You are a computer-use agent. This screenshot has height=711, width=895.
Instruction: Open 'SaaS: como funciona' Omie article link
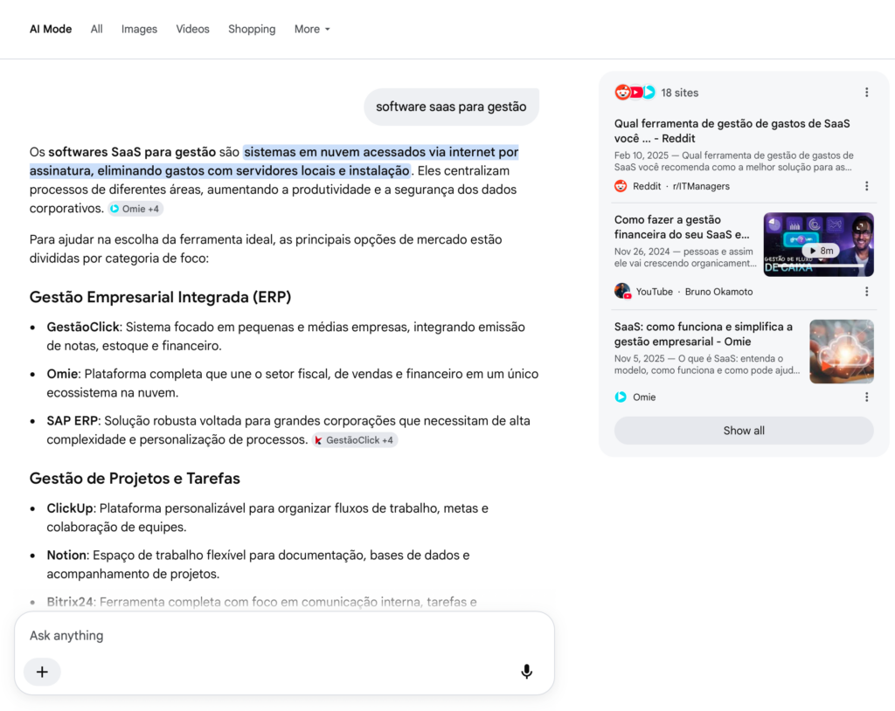(x=704, y=334)
